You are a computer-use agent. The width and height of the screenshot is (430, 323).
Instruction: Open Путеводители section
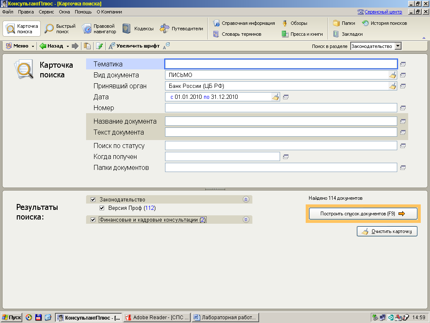[x=181, y=29]
